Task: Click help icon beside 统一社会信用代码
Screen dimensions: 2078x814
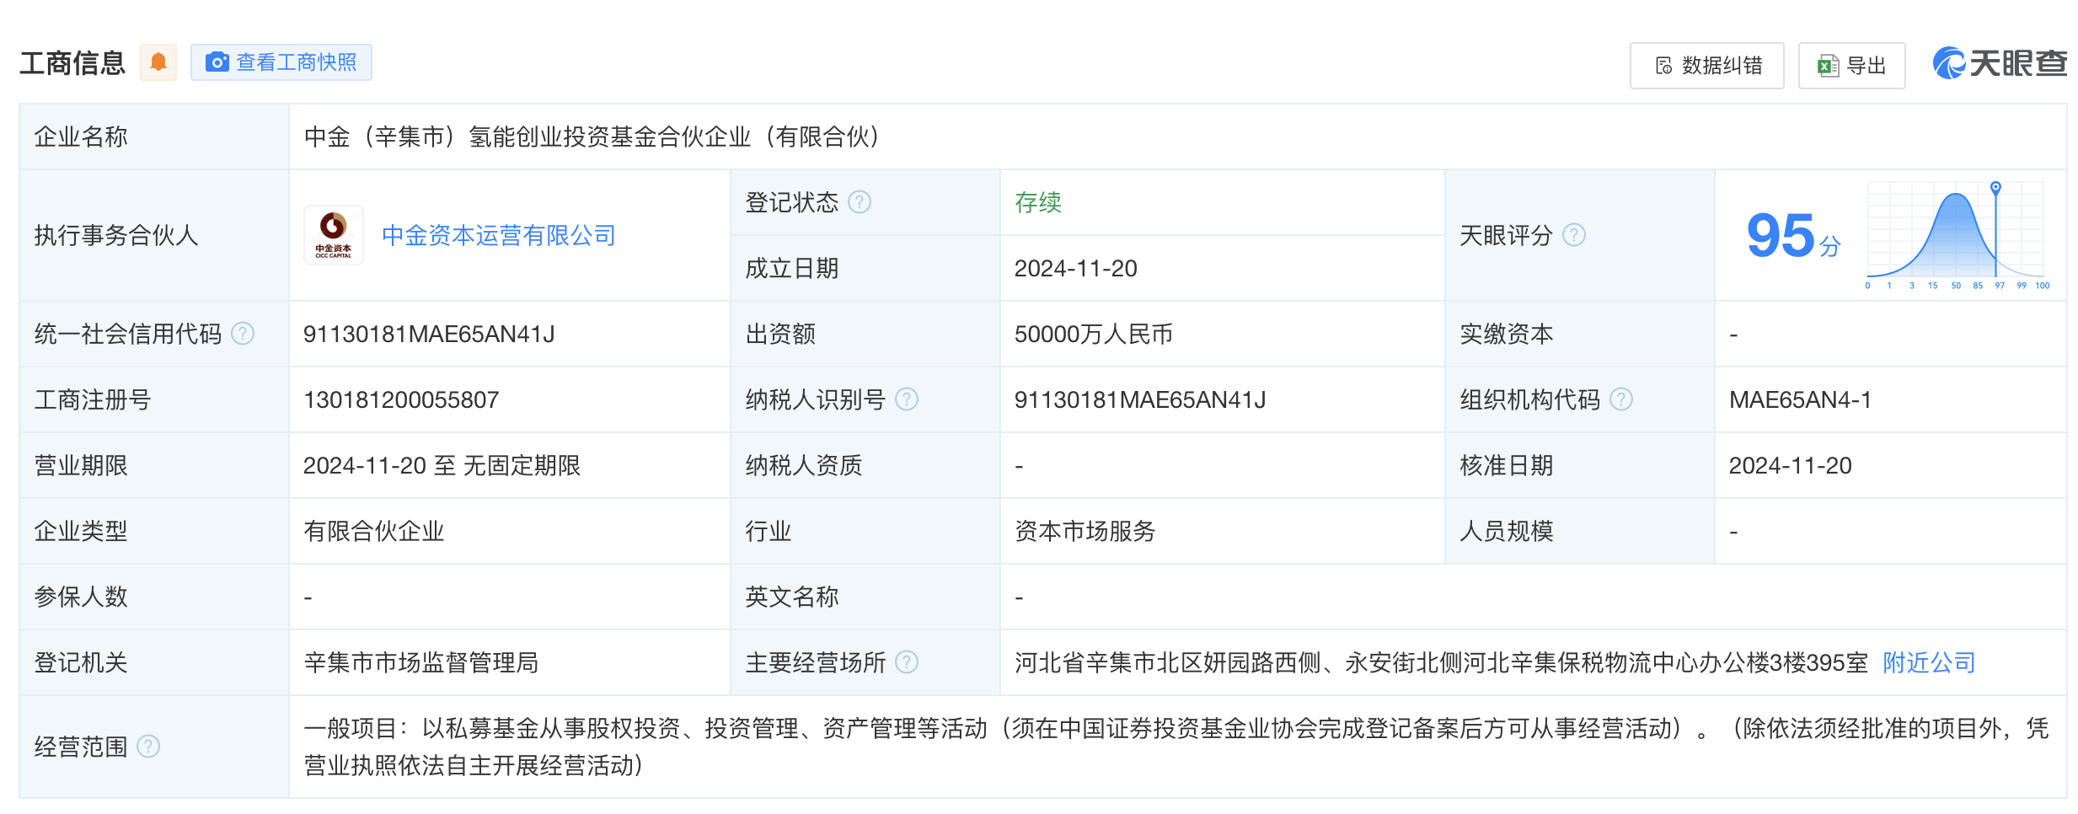Action: point(243,334)
